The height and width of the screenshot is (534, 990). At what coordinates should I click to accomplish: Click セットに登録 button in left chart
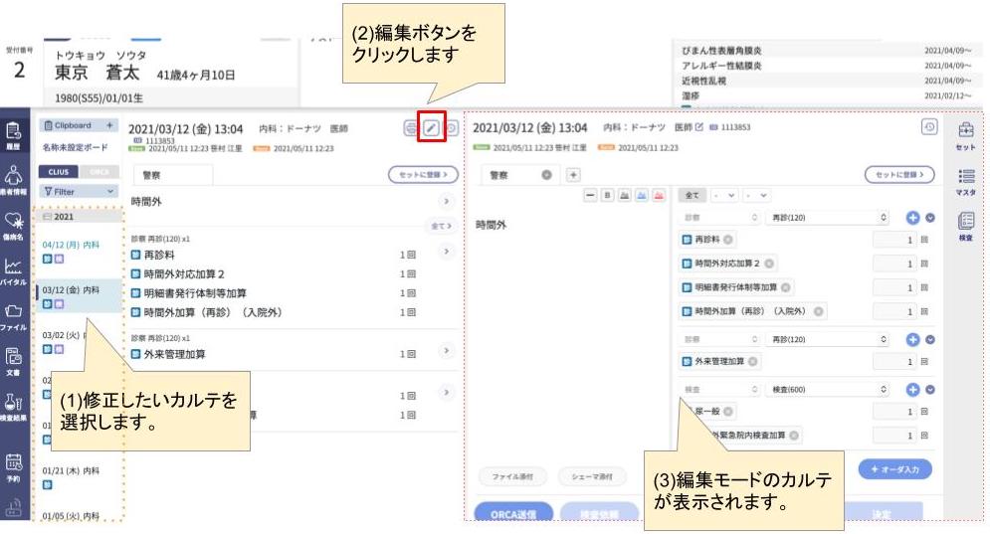pyautogui.click(x=423, y=174)
